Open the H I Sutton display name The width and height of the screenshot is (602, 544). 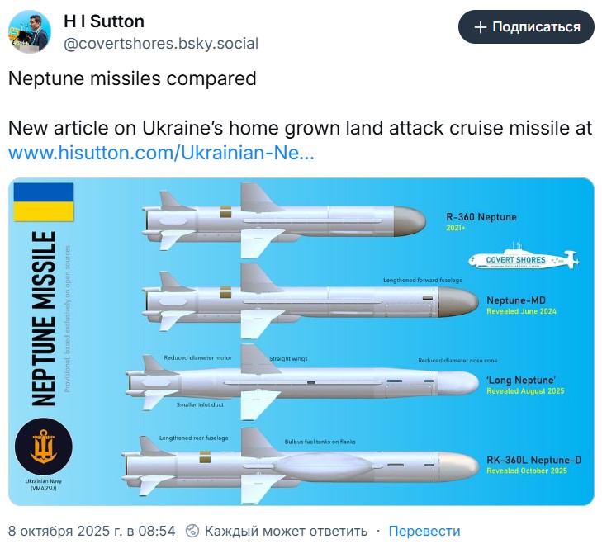click(103, 21)
